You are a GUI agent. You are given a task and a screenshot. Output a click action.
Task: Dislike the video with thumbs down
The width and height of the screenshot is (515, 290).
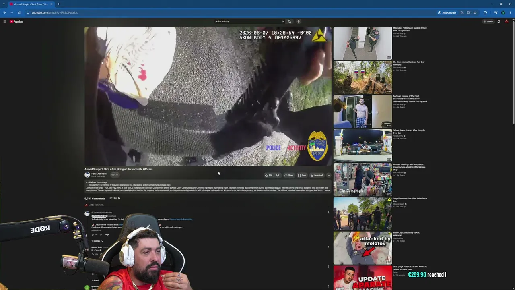point(278,175)
